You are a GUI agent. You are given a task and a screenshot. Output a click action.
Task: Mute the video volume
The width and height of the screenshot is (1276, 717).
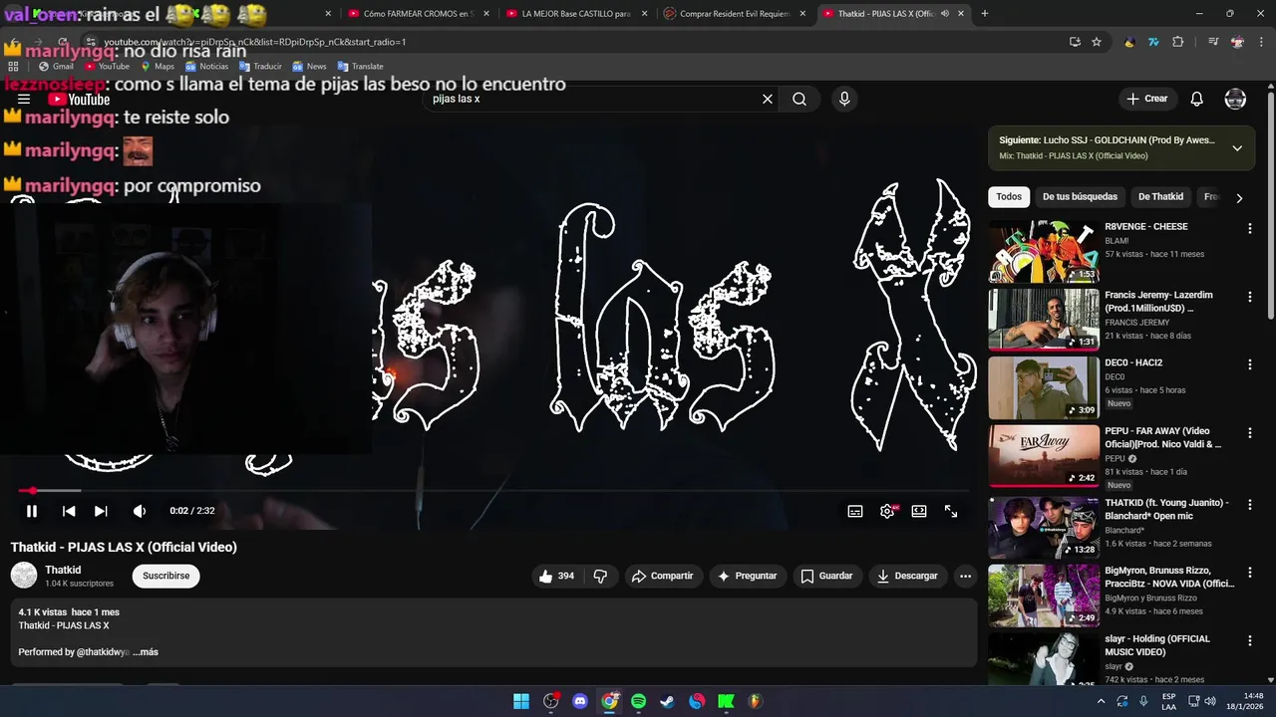tap(140, 511)
